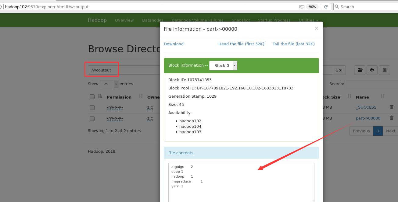The width and height of the screenshot is (398, 202).
Task: Click the hadoop102 availability entry
Action: (x=190, y=121)
